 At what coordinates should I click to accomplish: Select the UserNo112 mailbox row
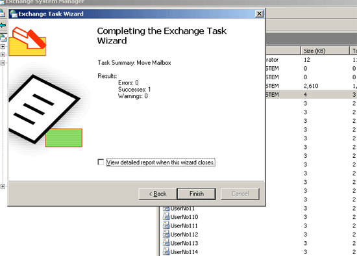[x=258, y=235]
